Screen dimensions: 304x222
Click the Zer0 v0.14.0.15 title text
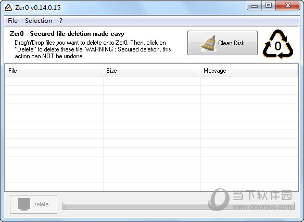[x=38, y=8]
